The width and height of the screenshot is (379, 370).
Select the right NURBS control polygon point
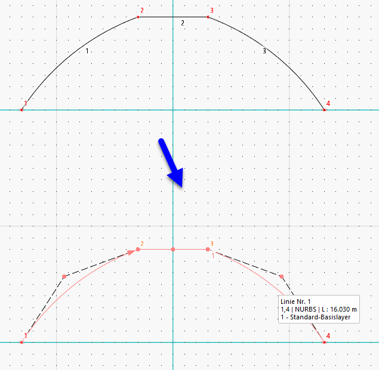pos(282,276)
